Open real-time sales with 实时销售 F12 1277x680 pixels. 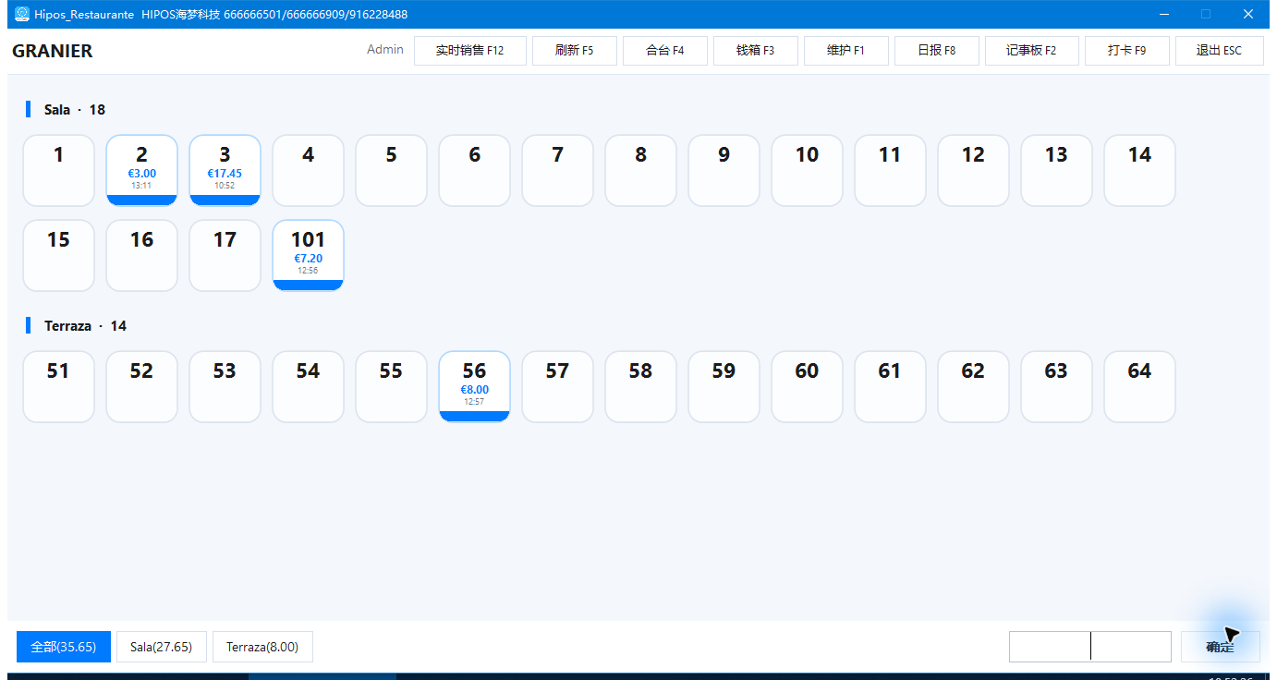pos(470,51)
